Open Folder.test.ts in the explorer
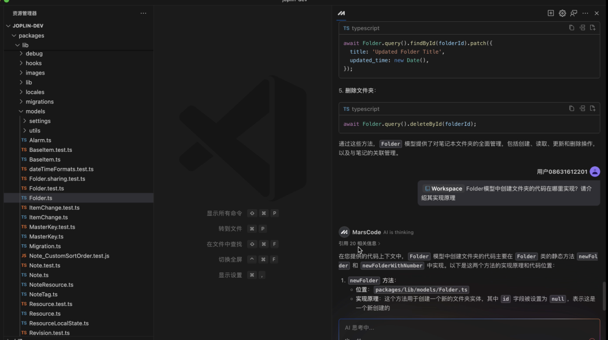Viewport: 608px width, 340px height. click(46, 188)
